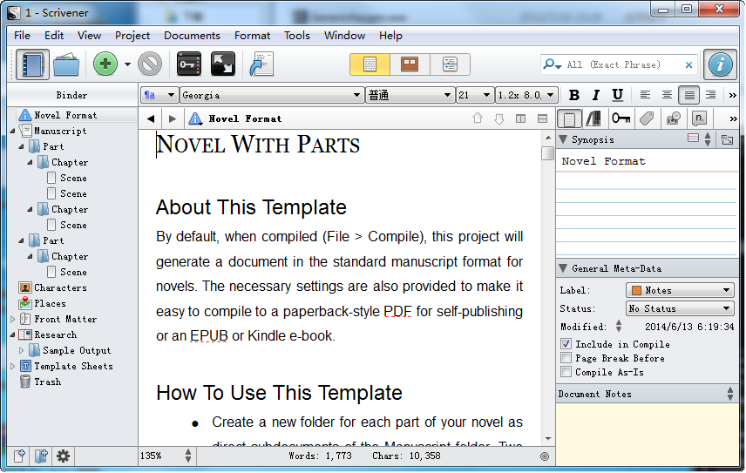Click add new text button in binder footer
The height and width of the screenshot is (473, 746).
click(19, 456)
